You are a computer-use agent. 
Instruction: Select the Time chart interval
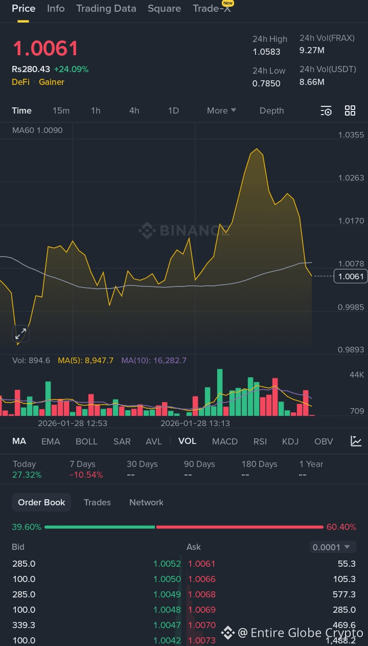click(21, 110)
